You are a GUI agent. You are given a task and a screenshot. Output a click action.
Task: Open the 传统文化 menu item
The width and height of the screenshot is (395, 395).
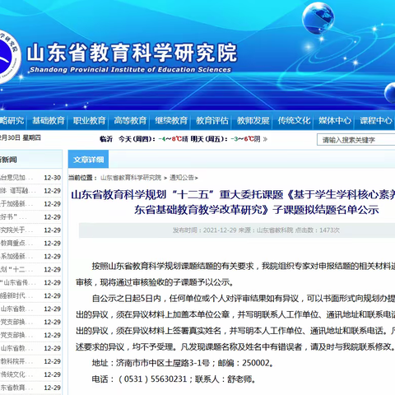[x=294, y=120]
